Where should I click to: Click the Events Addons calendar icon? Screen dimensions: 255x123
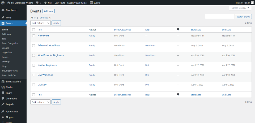pos(3,82)
